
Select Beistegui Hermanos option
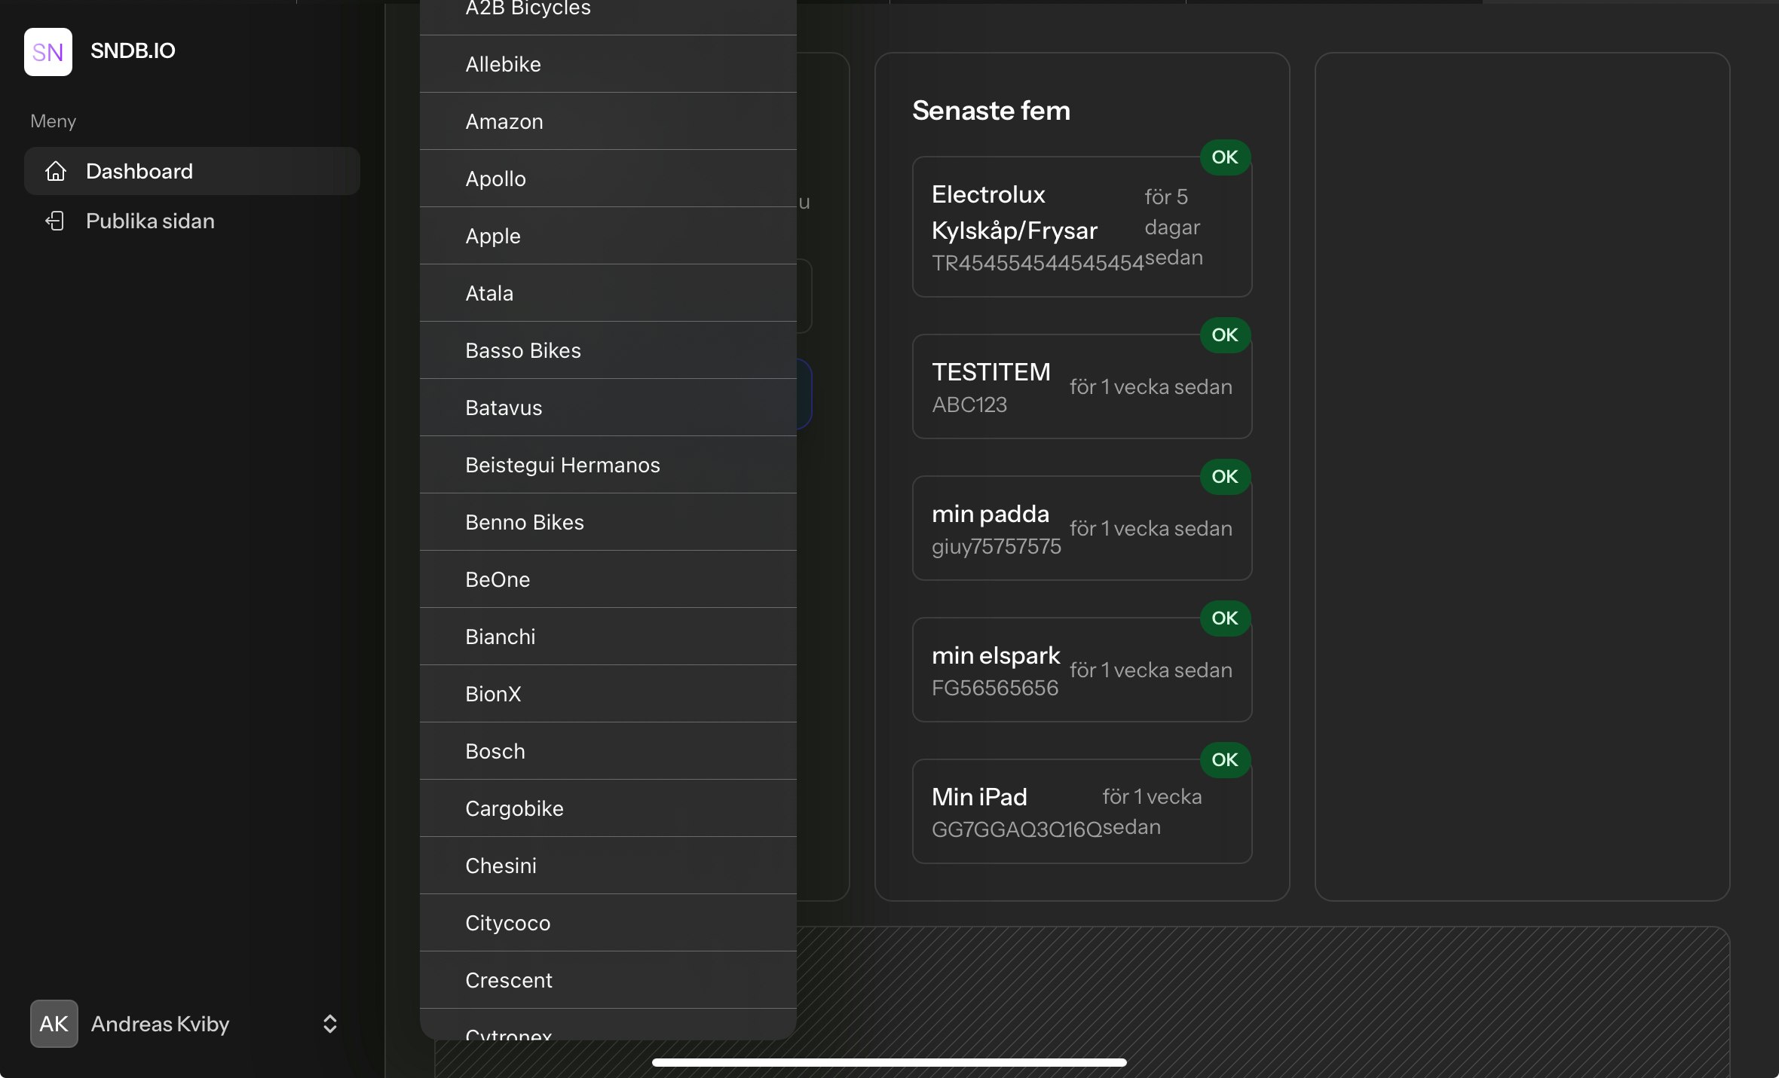point(608,465)
